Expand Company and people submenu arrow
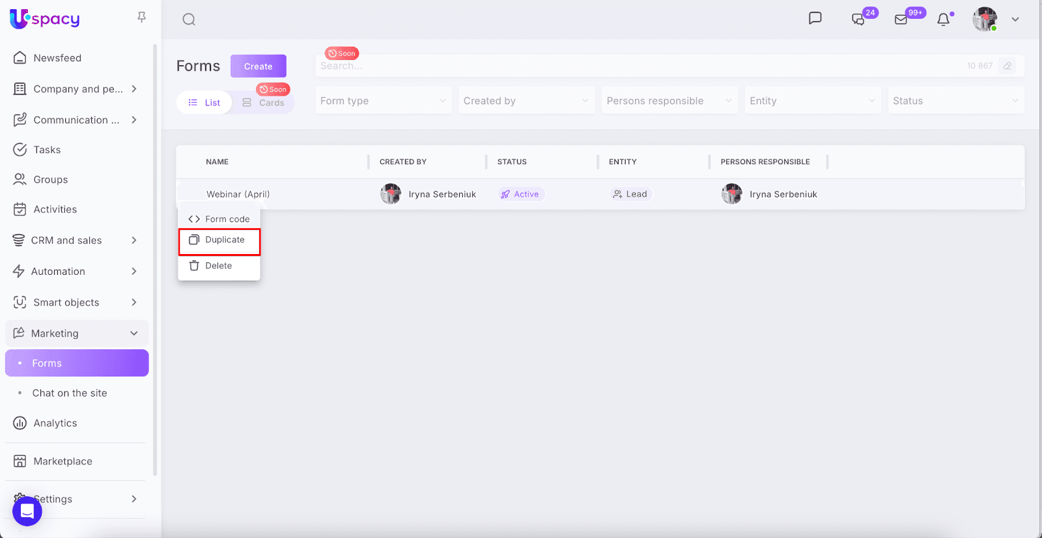 134,89
